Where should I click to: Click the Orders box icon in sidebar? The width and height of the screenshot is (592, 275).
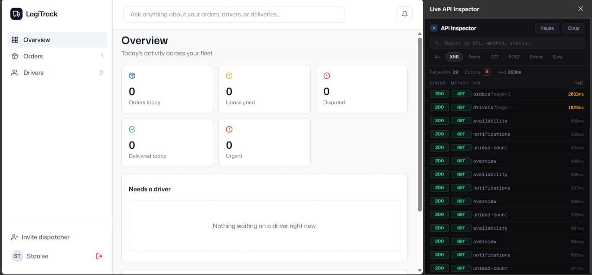pos(15,56)
